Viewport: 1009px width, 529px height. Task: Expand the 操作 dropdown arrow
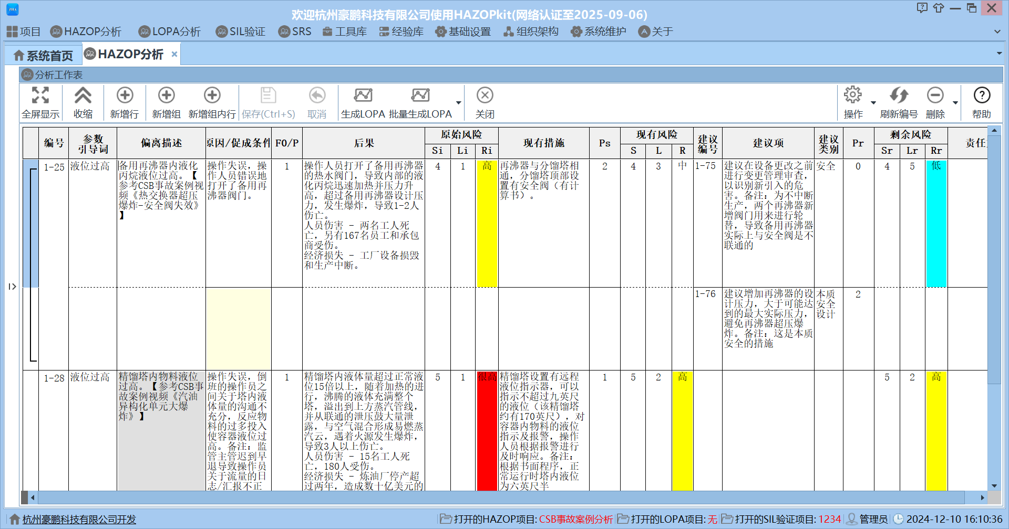click(873, 103)
